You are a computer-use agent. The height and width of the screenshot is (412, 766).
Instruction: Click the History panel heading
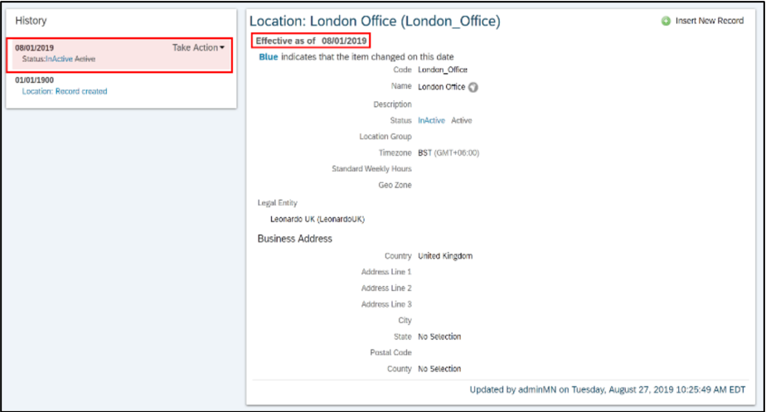pos(31,21)
